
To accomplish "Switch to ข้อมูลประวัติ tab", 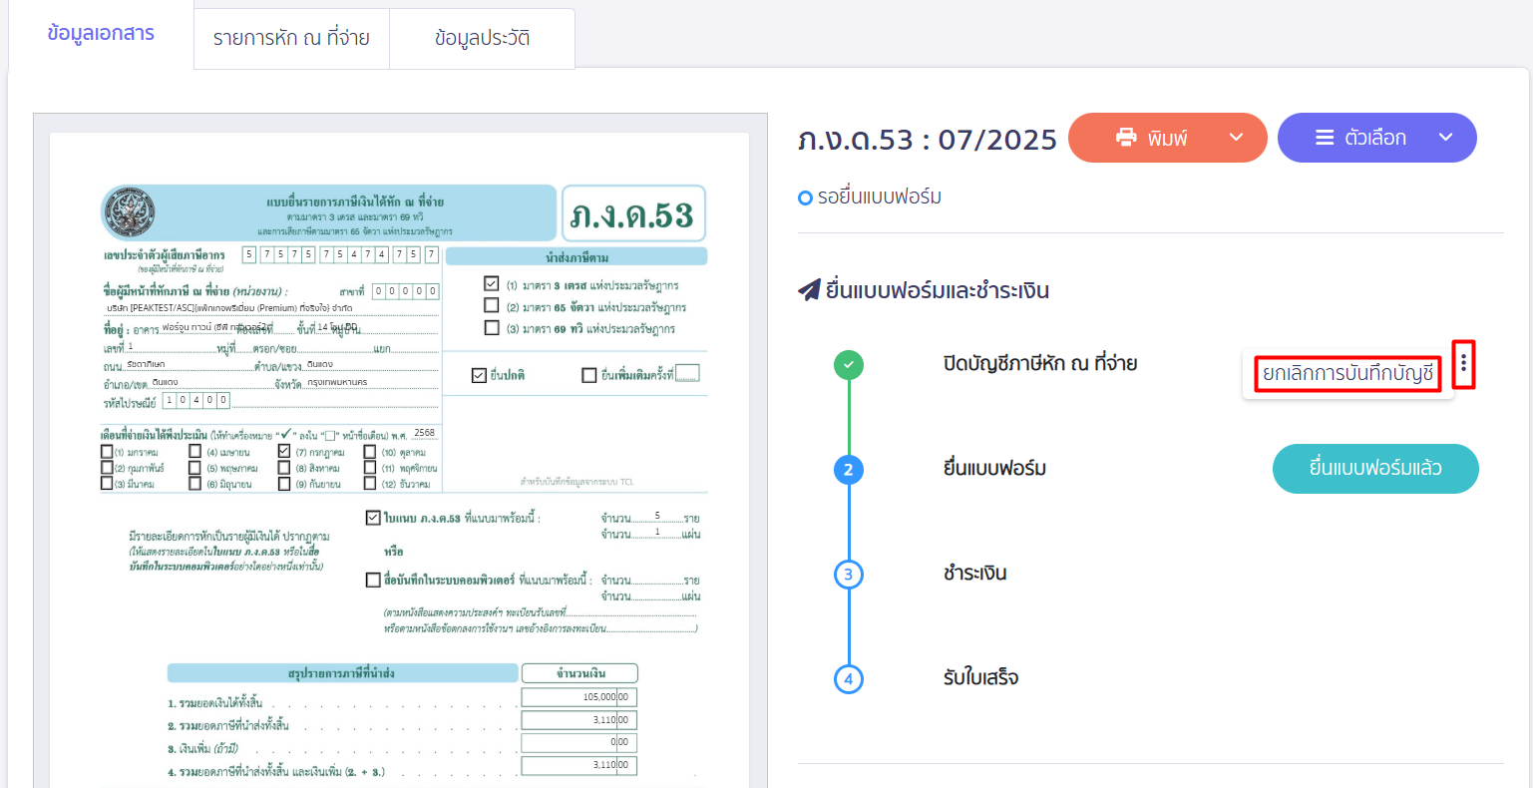I will (x=482, y=38).
